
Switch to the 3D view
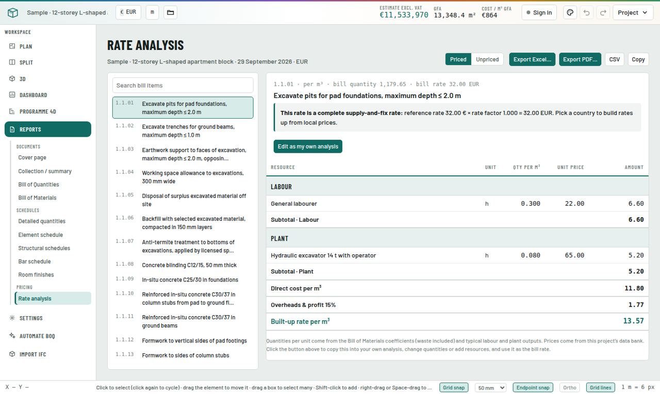coord(48,79)
